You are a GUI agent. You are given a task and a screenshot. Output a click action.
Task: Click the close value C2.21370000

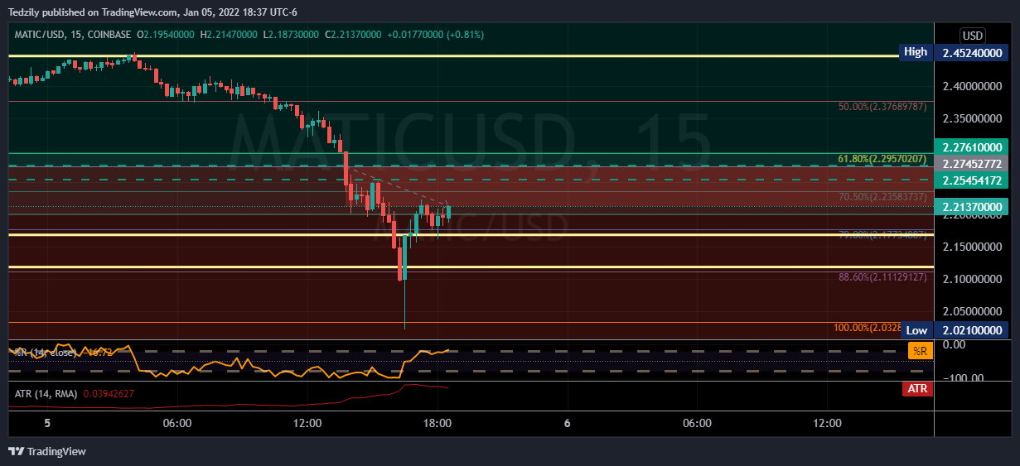[353, 35]
